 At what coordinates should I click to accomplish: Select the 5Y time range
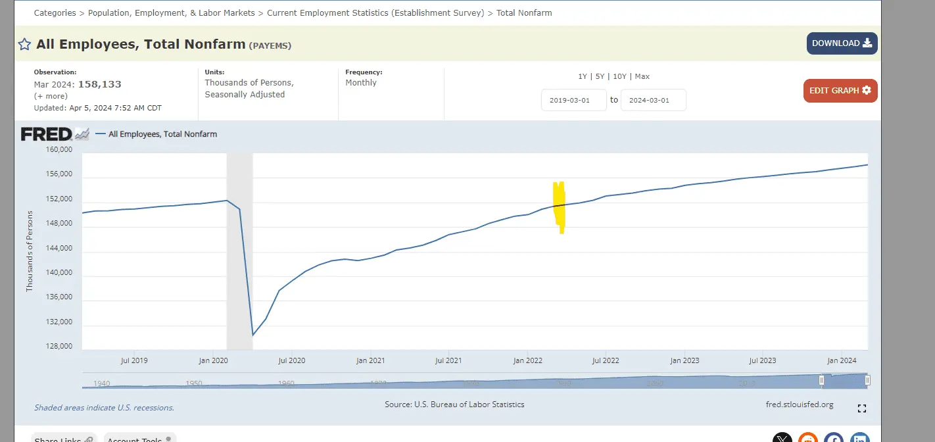point(599,76)
